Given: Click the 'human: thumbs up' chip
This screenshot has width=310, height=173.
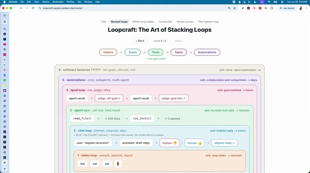Looking at the screenshot, I should [194, 143].
